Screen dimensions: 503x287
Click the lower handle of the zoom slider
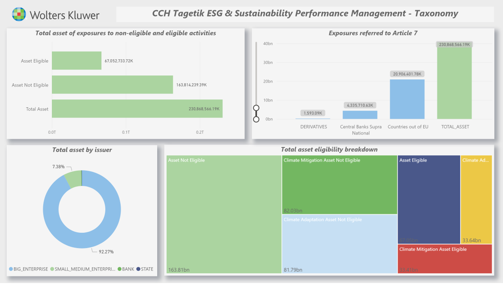(256, 119)
